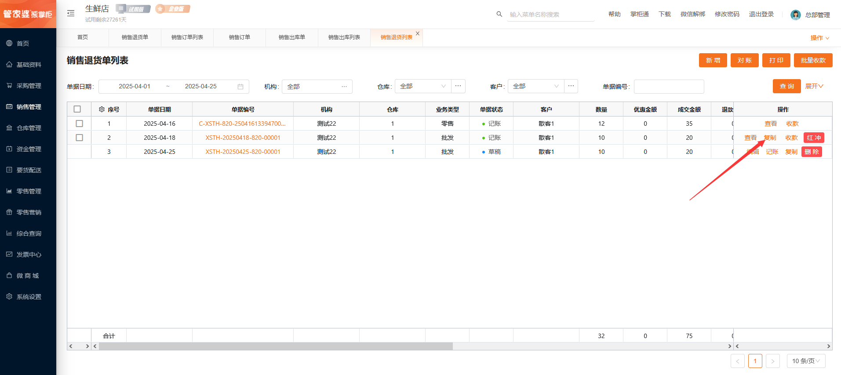Image resolution: width=841 pixels, height=375 pixels.
Task: Click the ellipsis button next to 客户
Action: click(571, 86)
